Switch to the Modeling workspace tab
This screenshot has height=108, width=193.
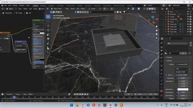[x=43, y=6]
